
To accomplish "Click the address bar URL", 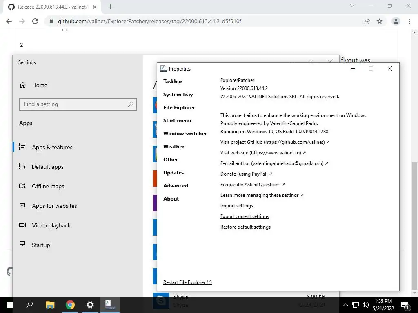I will [149, 21].
